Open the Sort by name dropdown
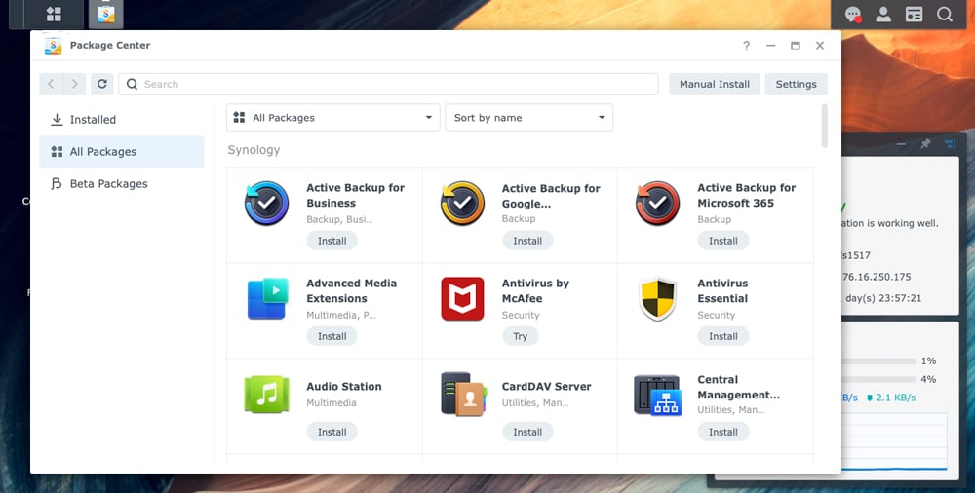Image resolution: width=975 pixels, height=493 pixels. point(529,118)
